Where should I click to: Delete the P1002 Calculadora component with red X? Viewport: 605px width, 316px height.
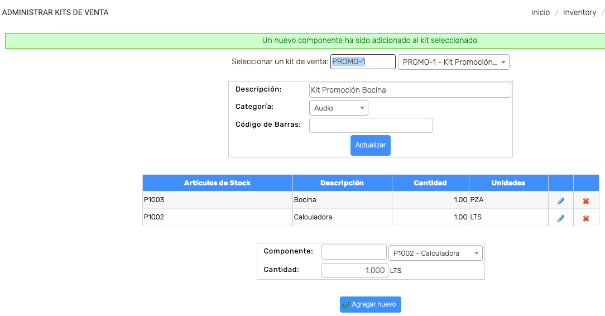coord(585,218)
